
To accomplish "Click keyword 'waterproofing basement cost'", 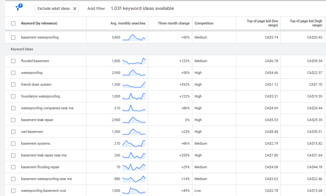I will (43, 191).
